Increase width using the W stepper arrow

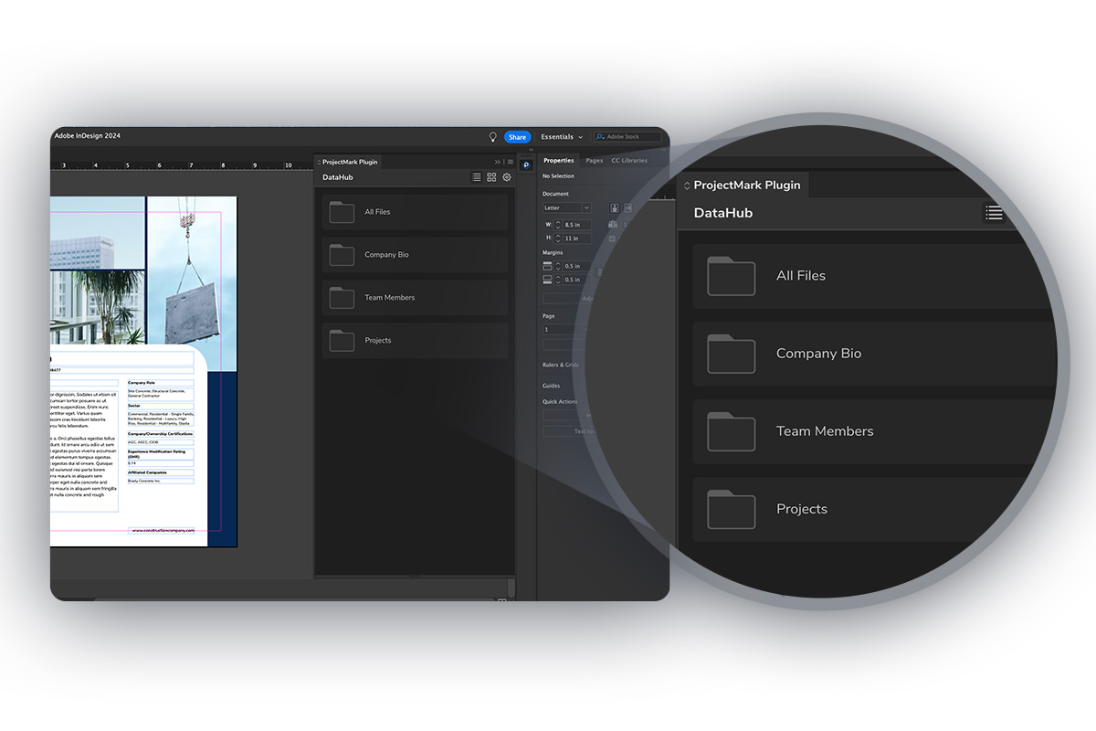pyautogui.click(x=558, y=221)
